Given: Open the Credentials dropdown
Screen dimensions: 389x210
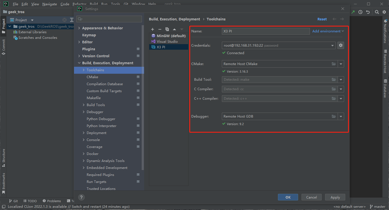Looking at the screenshot, I should [332, 45].
